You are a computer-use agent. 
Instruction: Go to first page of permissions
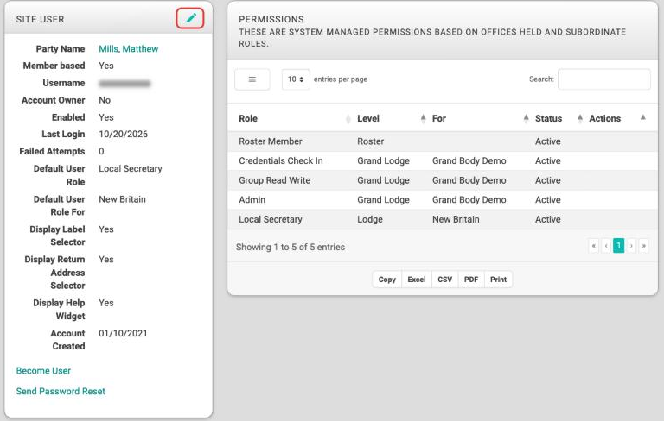[594, 246]
